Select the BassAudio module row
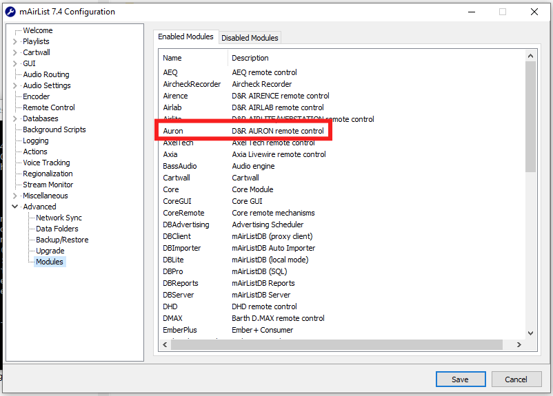The image size is (553, 396). 342,166
